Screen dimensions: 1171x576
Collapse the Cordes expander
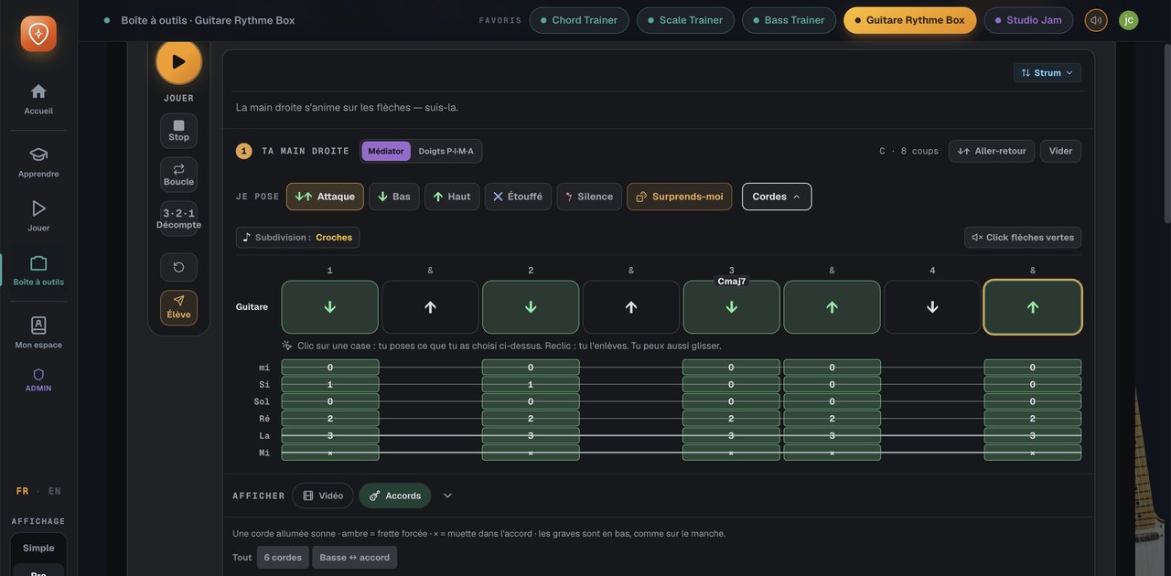(777, 197)
